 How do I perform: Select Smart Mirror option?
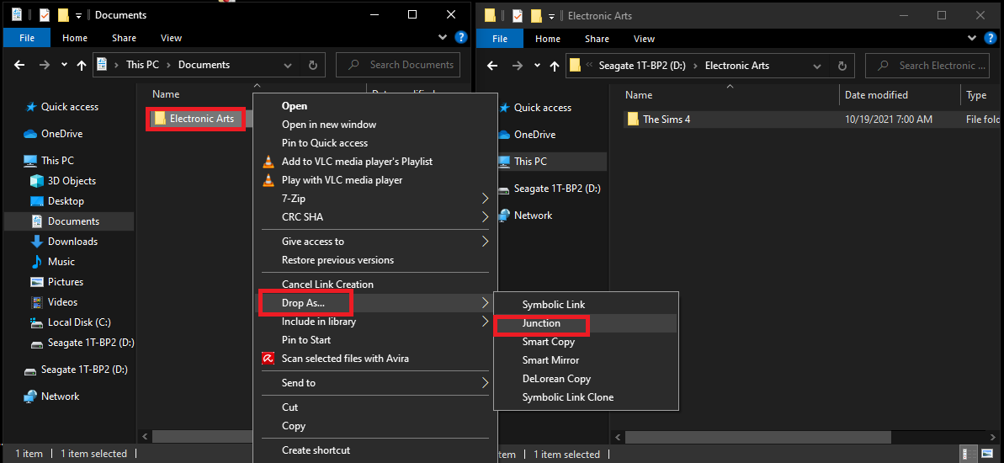[550, 360]
